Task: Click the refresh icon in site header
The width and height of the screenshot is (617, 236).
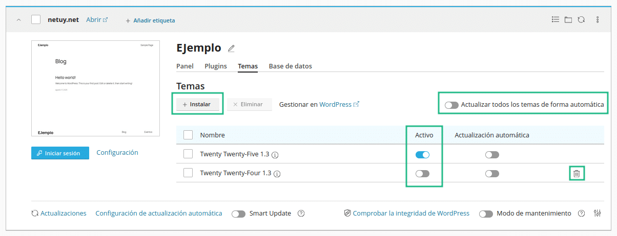Action: pyautogui.click(x=581, y=20)
